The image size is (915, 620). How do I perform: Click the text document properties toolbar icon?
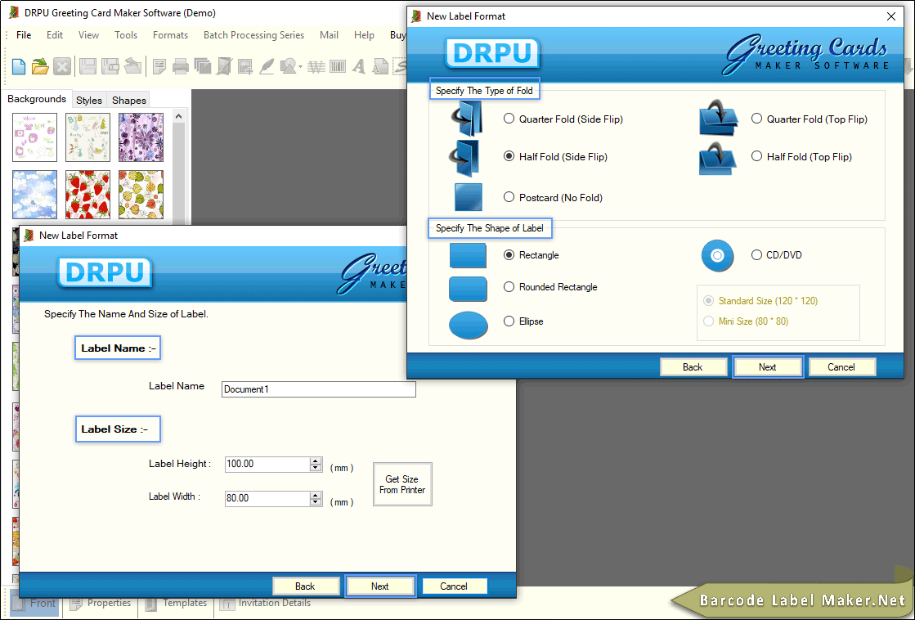pos(159,66)
